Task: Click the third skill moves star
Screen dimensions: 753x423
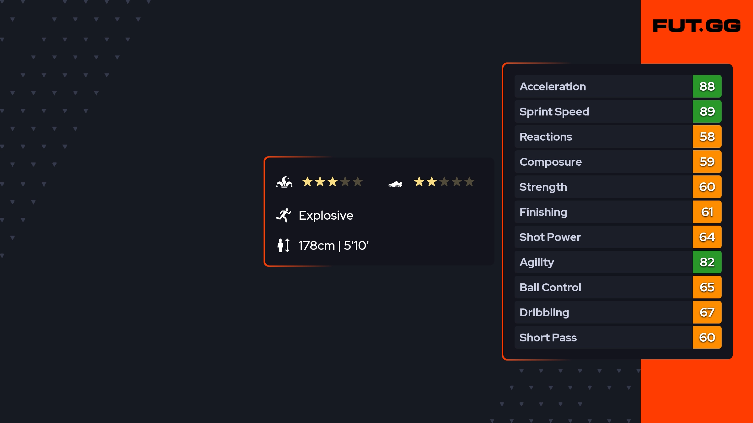Action: (x=333, y=182)
